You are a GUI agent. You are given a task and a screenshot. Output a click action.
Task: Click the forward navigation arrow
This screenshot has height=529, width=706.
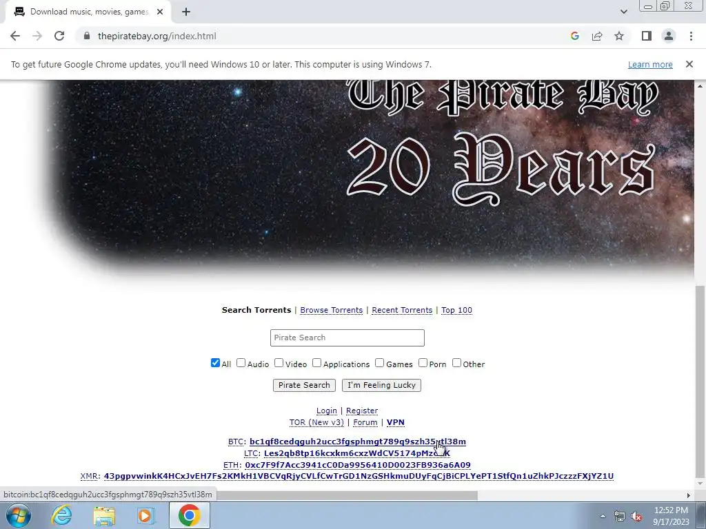pos(37,36)
